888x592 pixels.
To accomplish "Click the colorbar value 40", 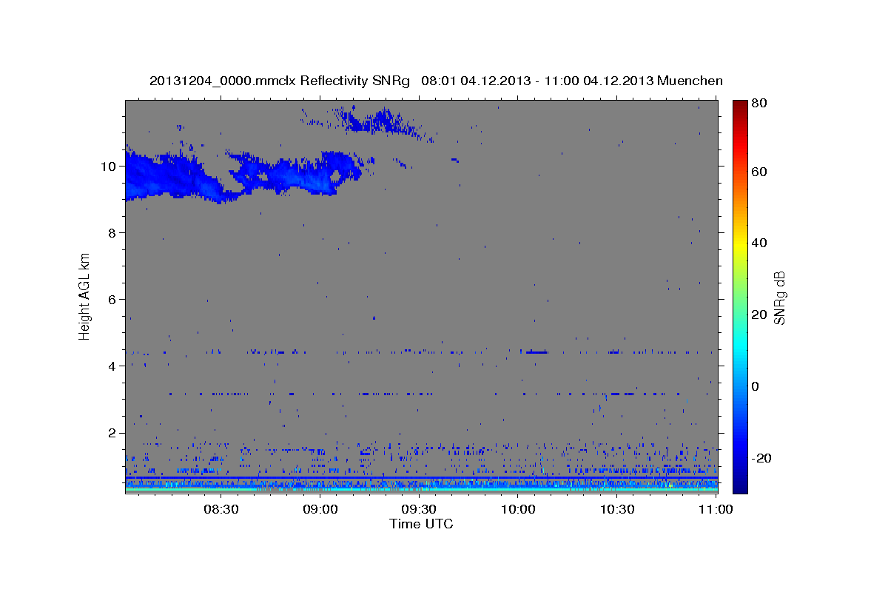I will coord(758,243).
